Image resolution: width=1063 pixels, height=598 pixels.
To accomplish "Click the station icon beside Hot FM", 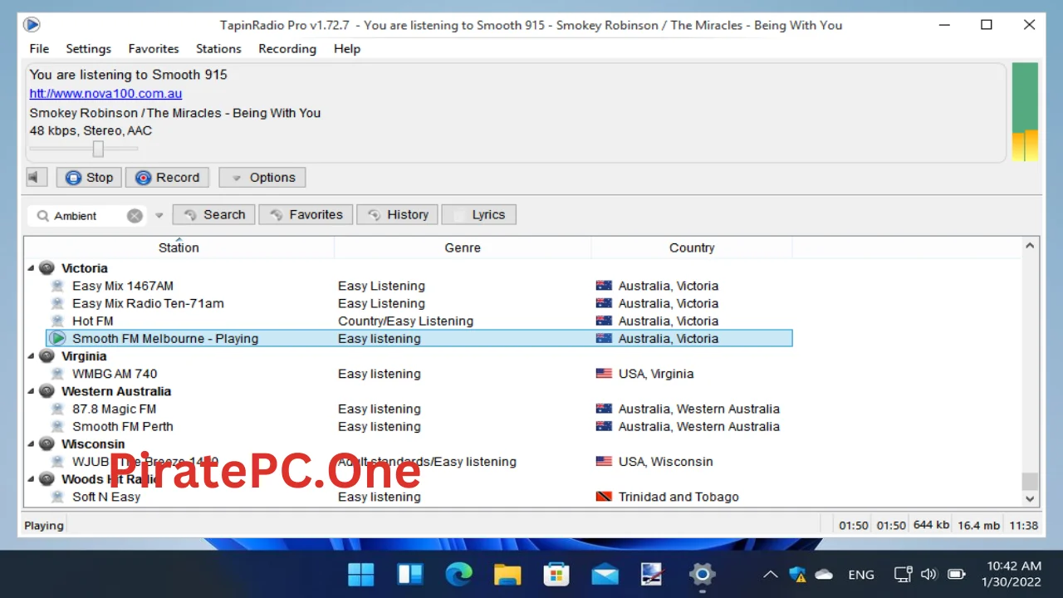I will point(57,321).
